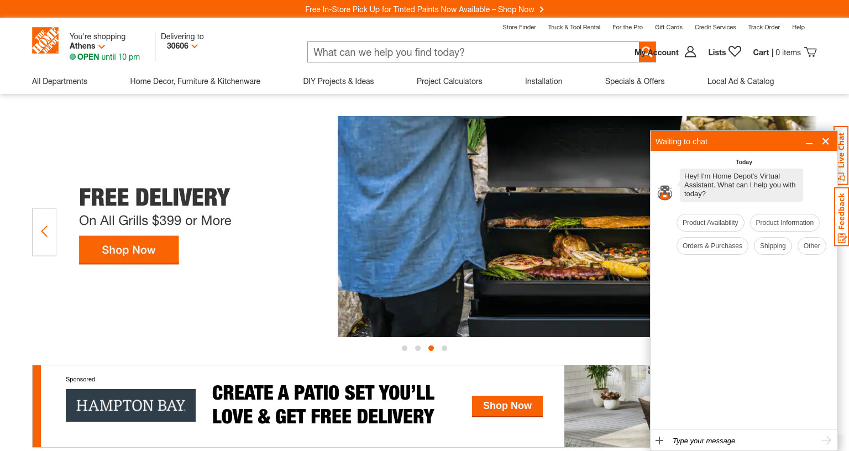Minimize the chat window
Viewport: 849px width, 451px height.
tap(809, 141)
